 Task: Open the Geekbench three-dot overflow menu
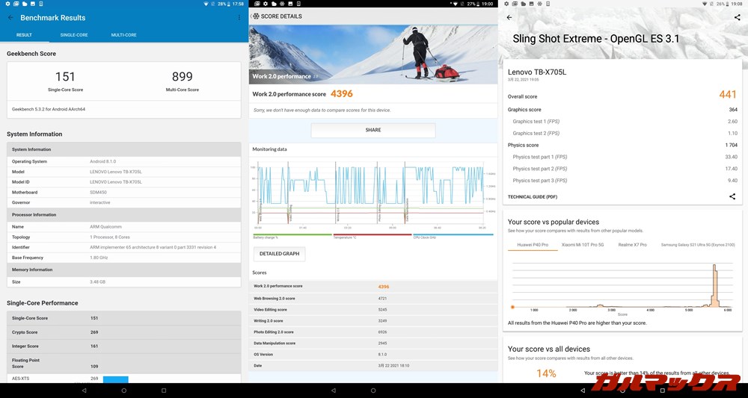[239, 18]
